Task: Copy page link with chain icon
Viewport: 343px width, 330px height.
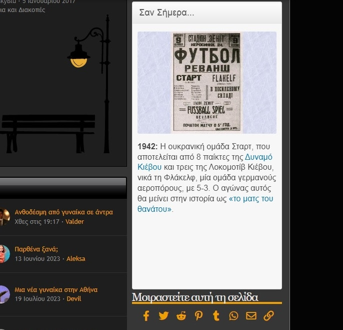Action: click(x=268, y=316)
